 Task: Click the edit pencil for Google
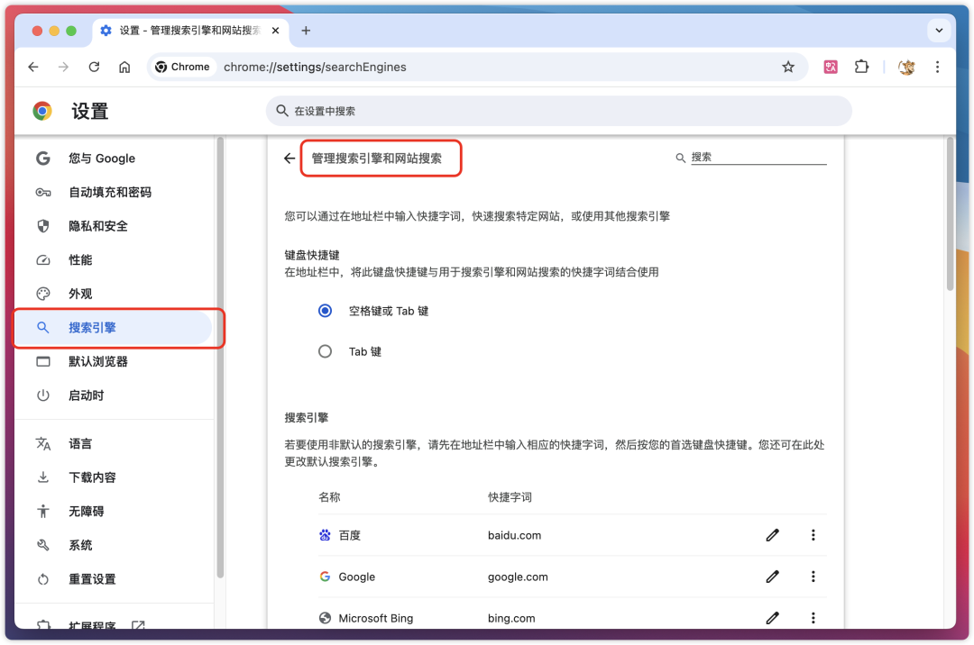click(772, 577)
